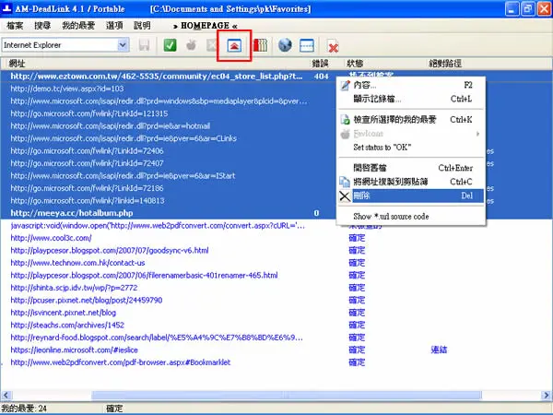Click the green checkmark check-bookmarks icon
553x415 pixels.
click(170, 45)
